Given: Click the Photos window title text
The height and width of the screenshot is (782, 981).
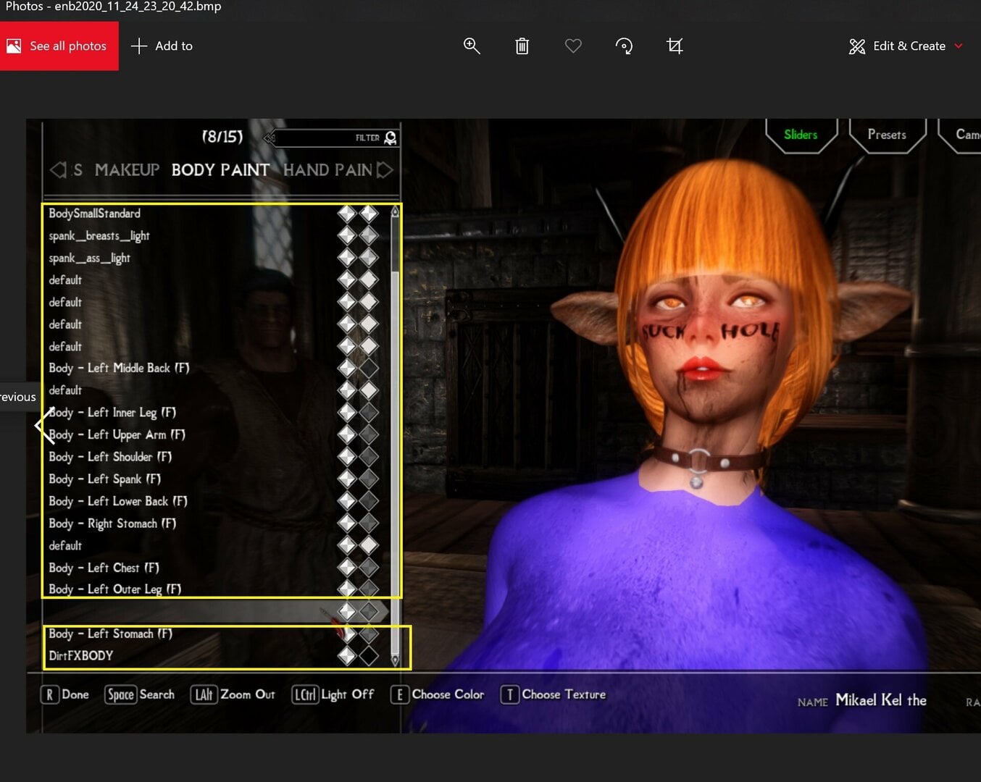Looking at the screenshot, I should point(114,7).
